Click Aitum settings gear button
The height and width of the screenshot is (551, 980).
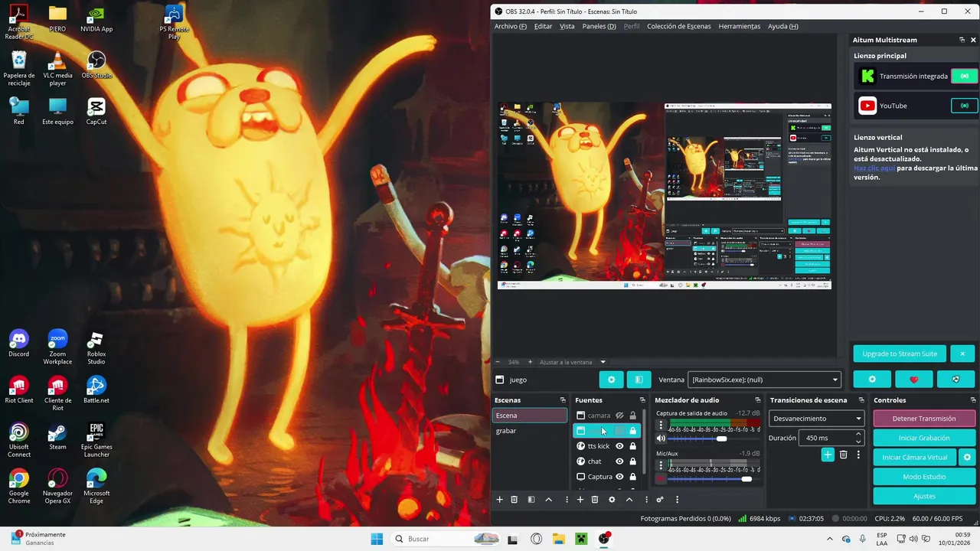pos(872,379)
